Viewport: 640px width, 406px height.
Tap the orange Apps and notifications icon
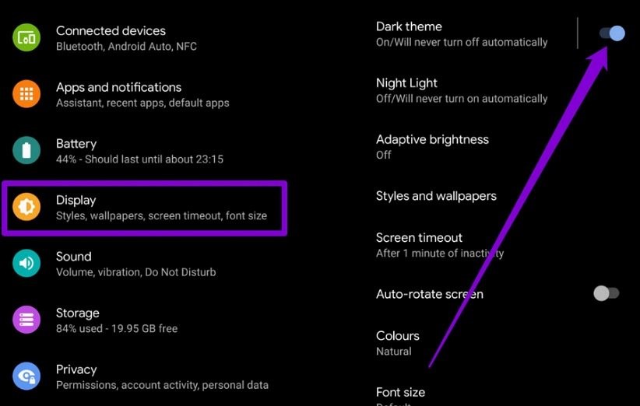[x=26, y=94]
